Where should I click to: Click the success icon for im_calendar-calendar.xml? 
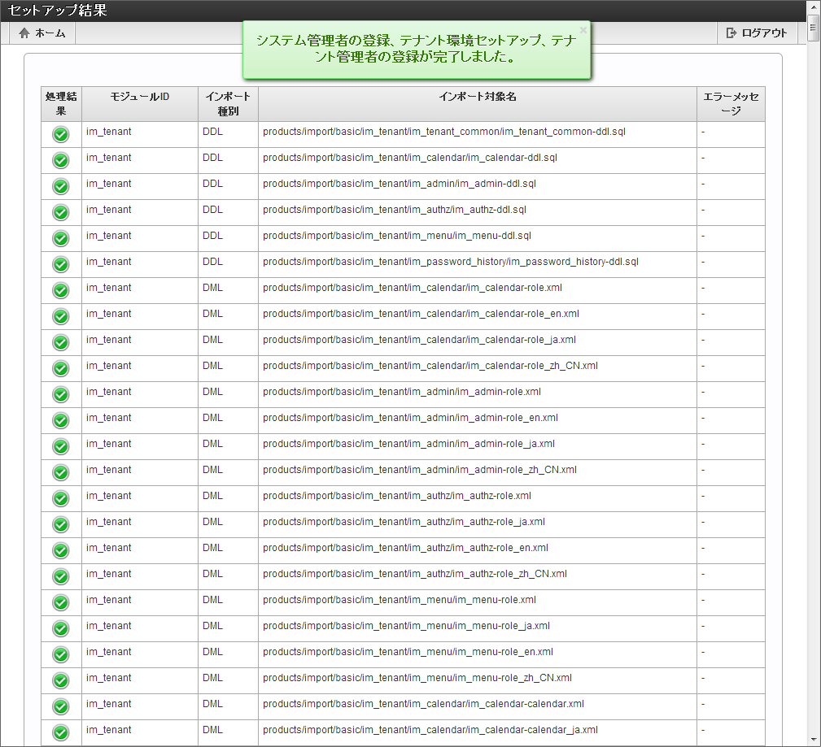(61, 706)
